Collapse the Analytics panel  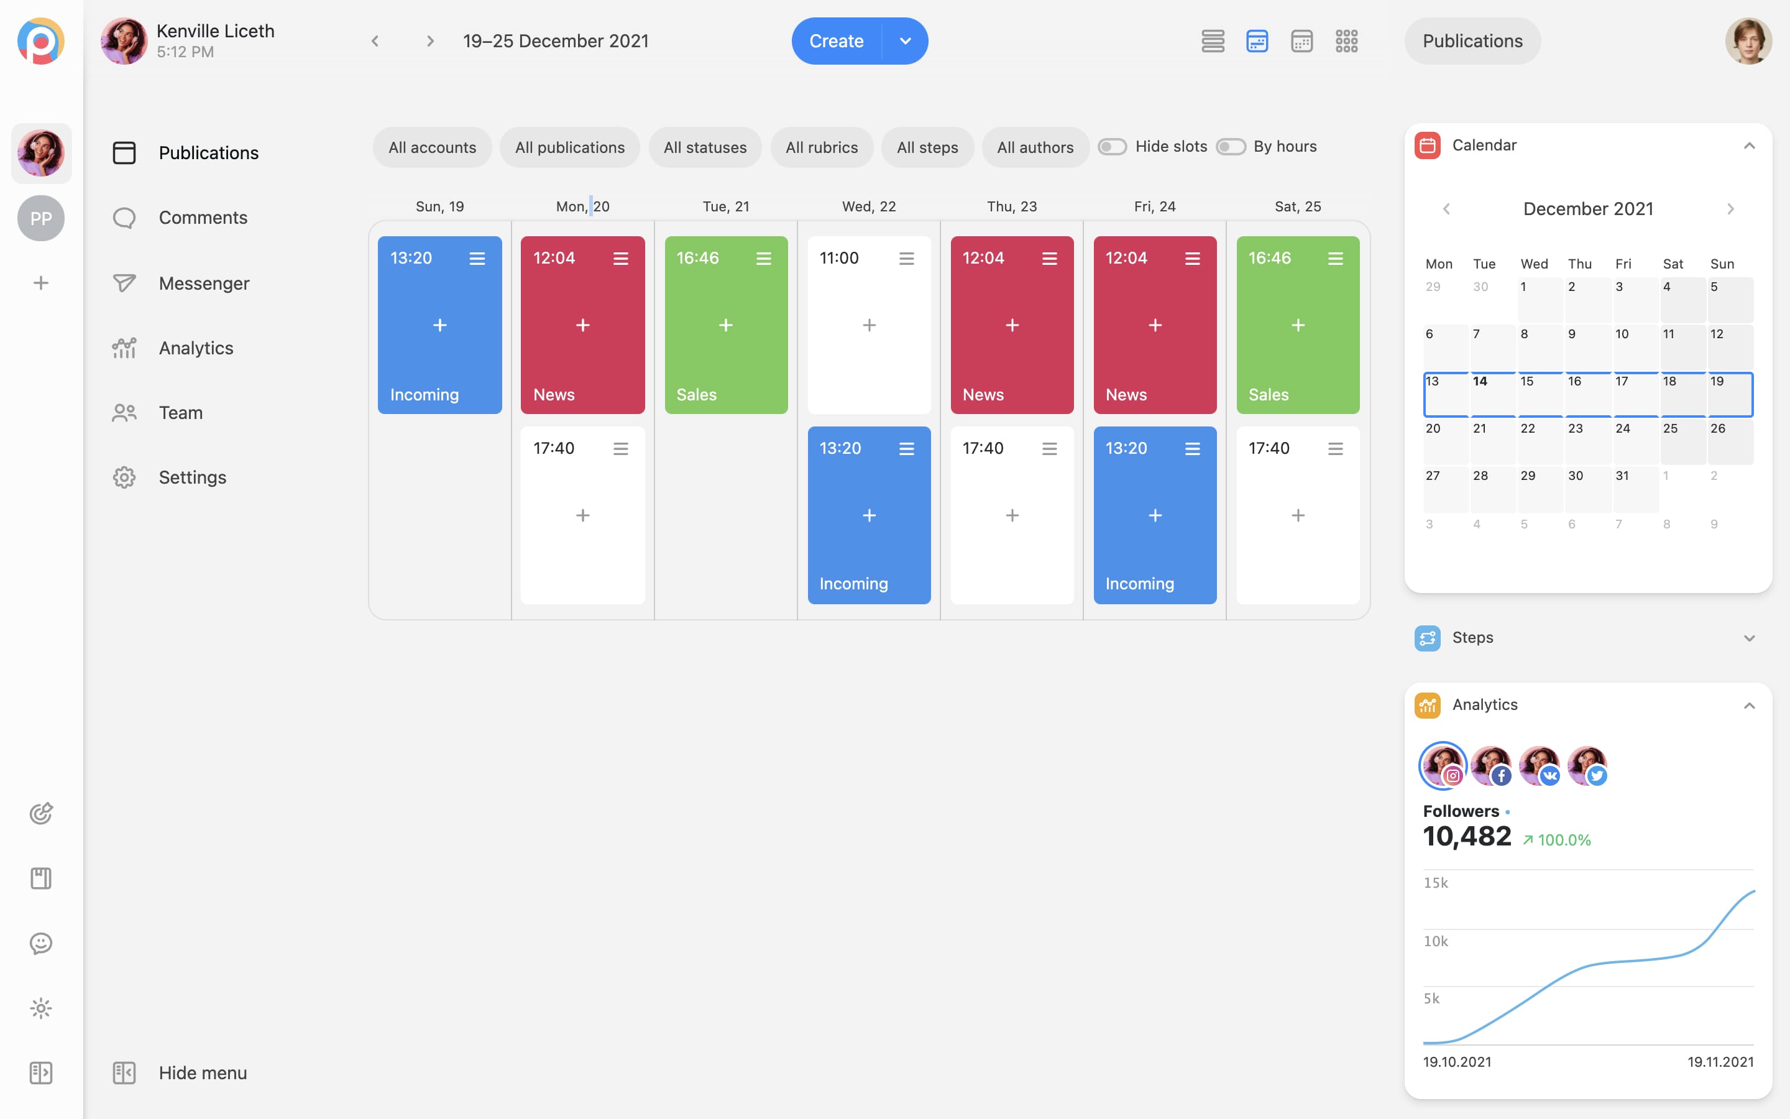[x=1750, y=706]
